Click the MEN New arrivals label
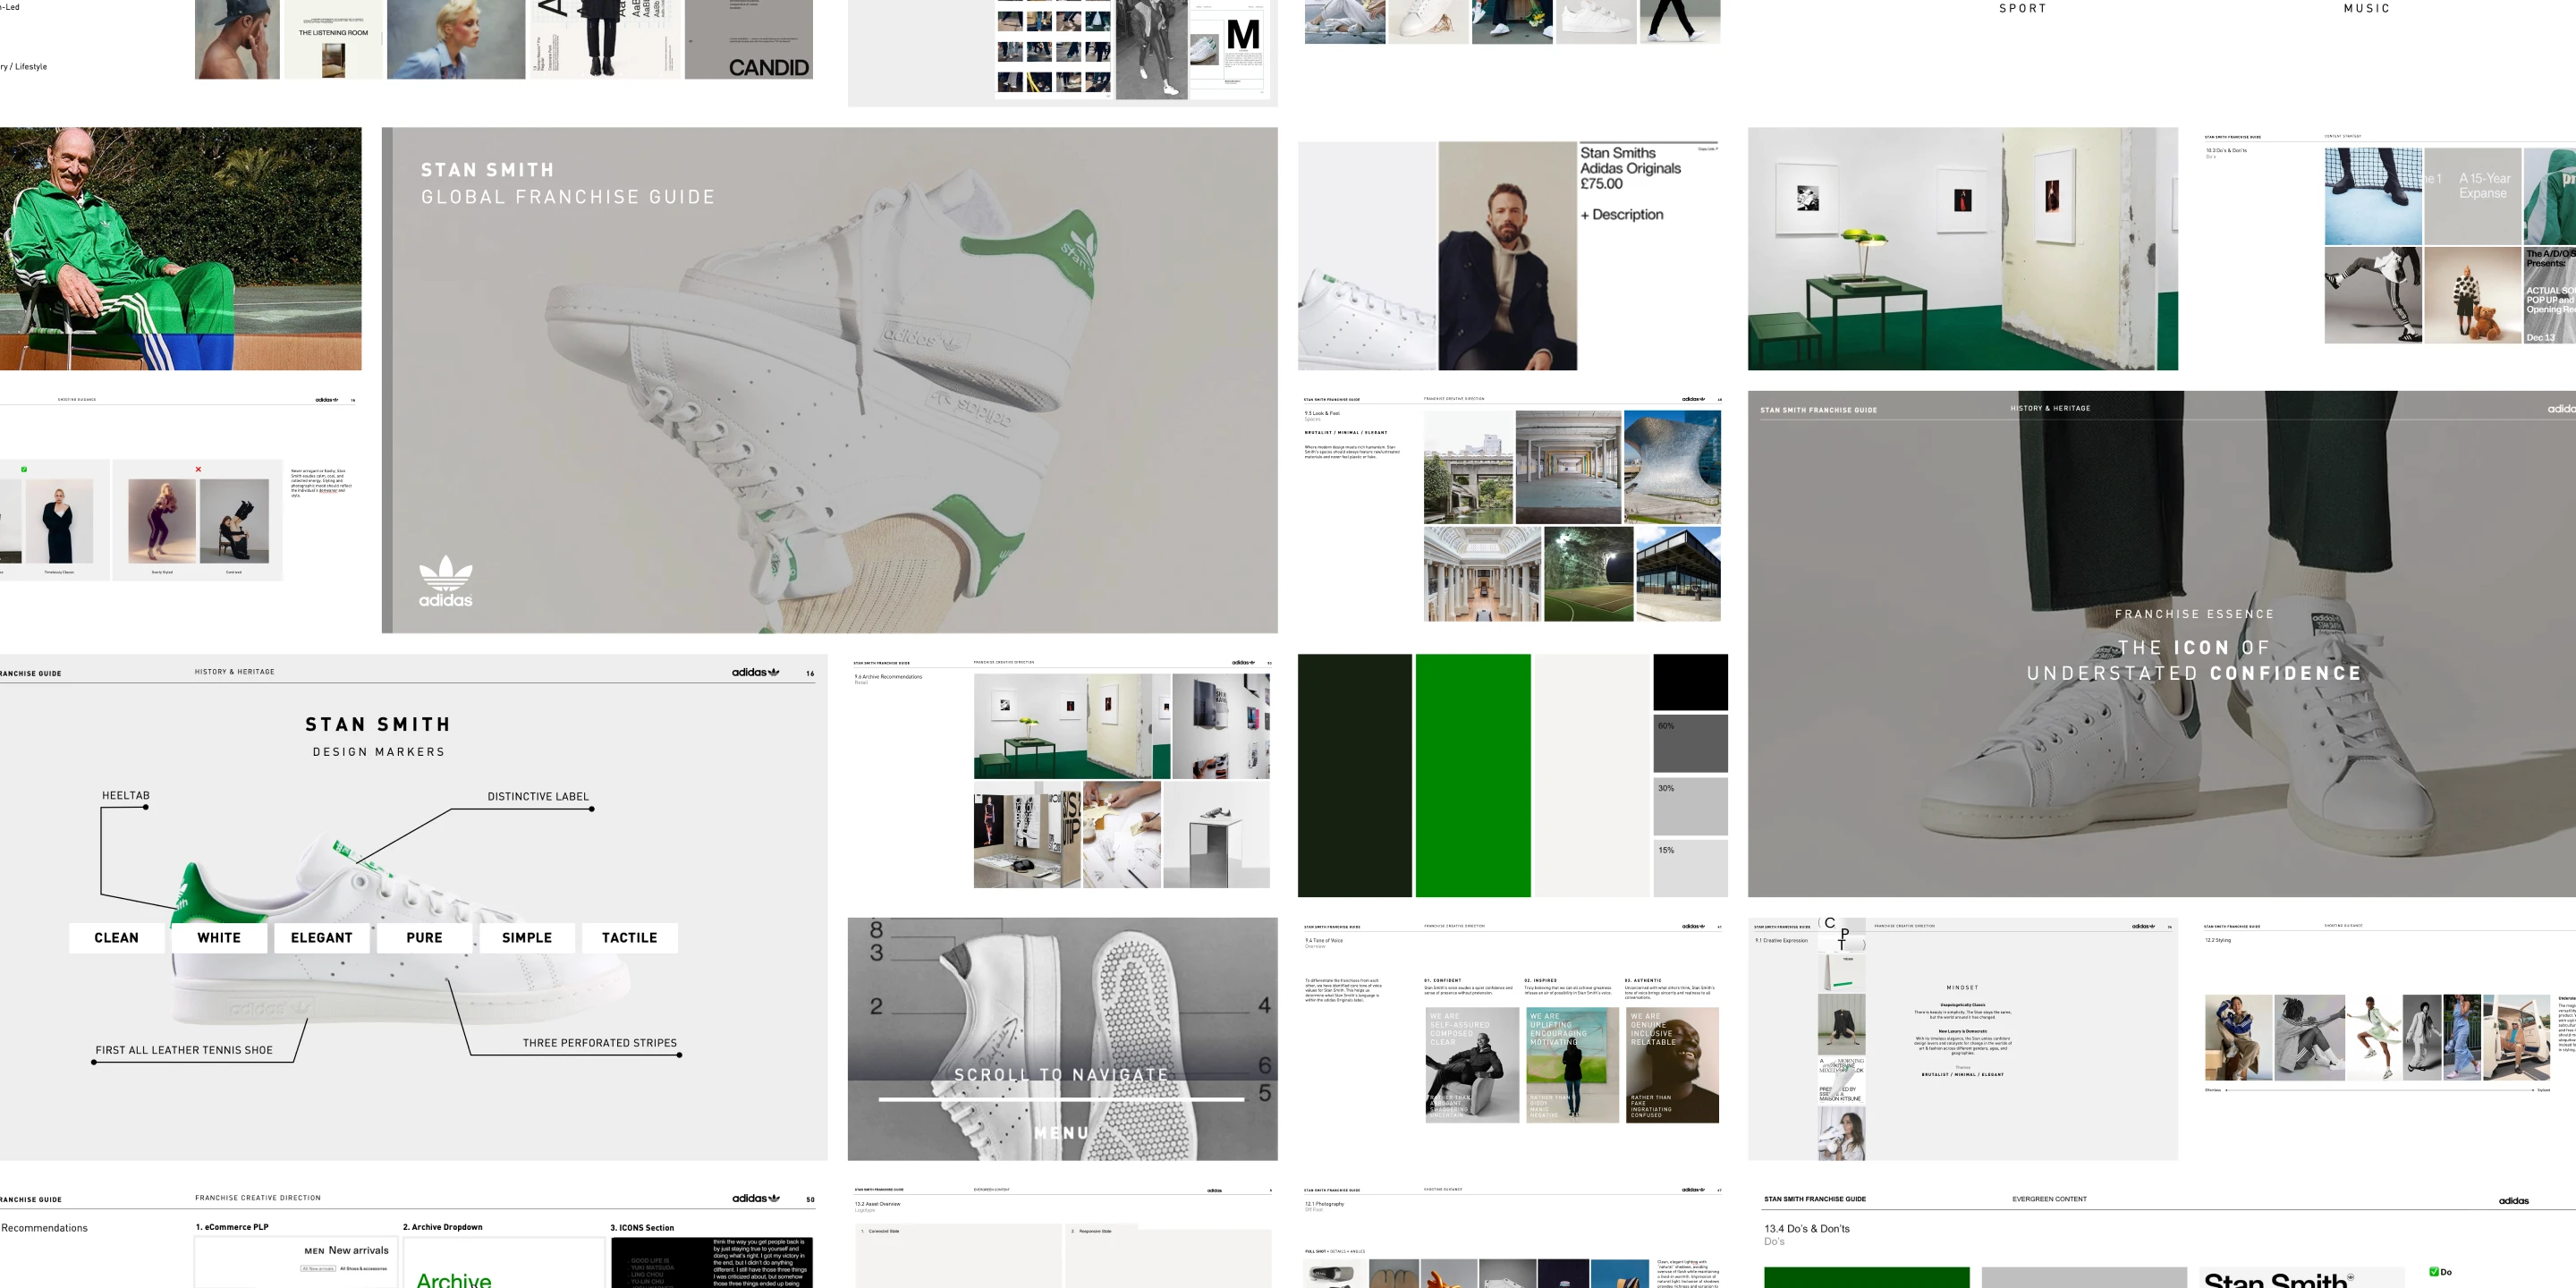This screenshot has height=1288, width=2576. (x=346, y=1250)
